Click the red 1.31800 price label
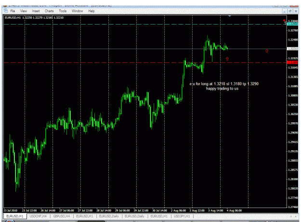 292,63
